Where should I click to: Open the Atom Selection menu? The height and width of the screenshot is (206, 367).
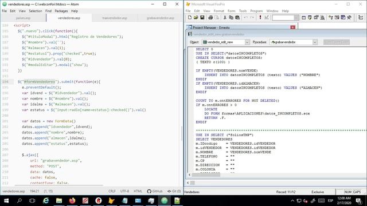(x=36, y=11)
